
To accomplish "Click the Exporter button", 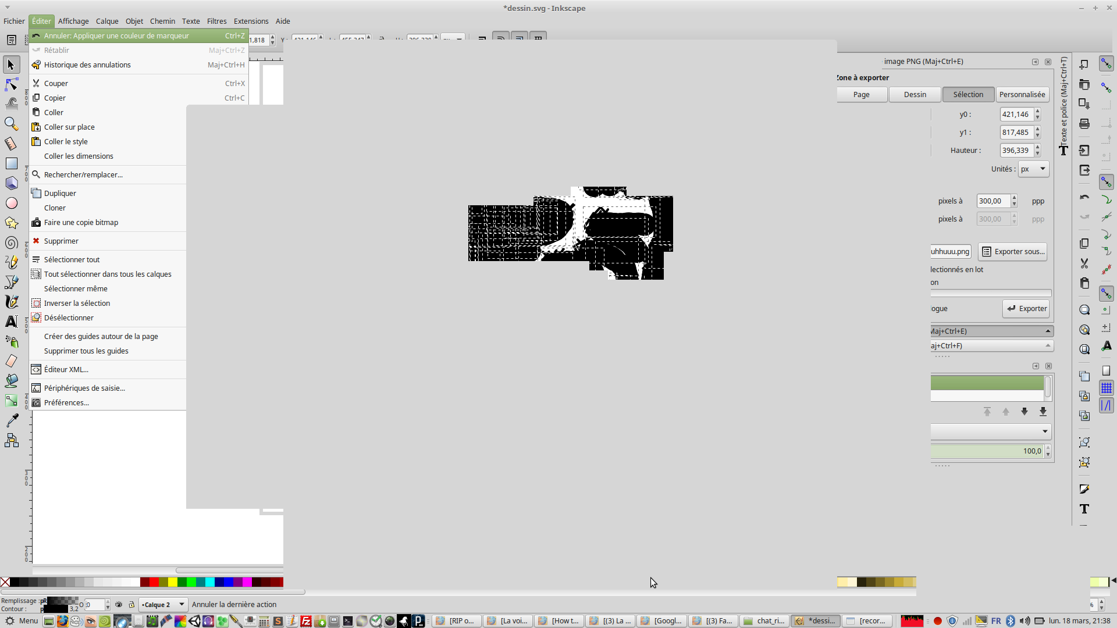I will (x=1026, y=309).
